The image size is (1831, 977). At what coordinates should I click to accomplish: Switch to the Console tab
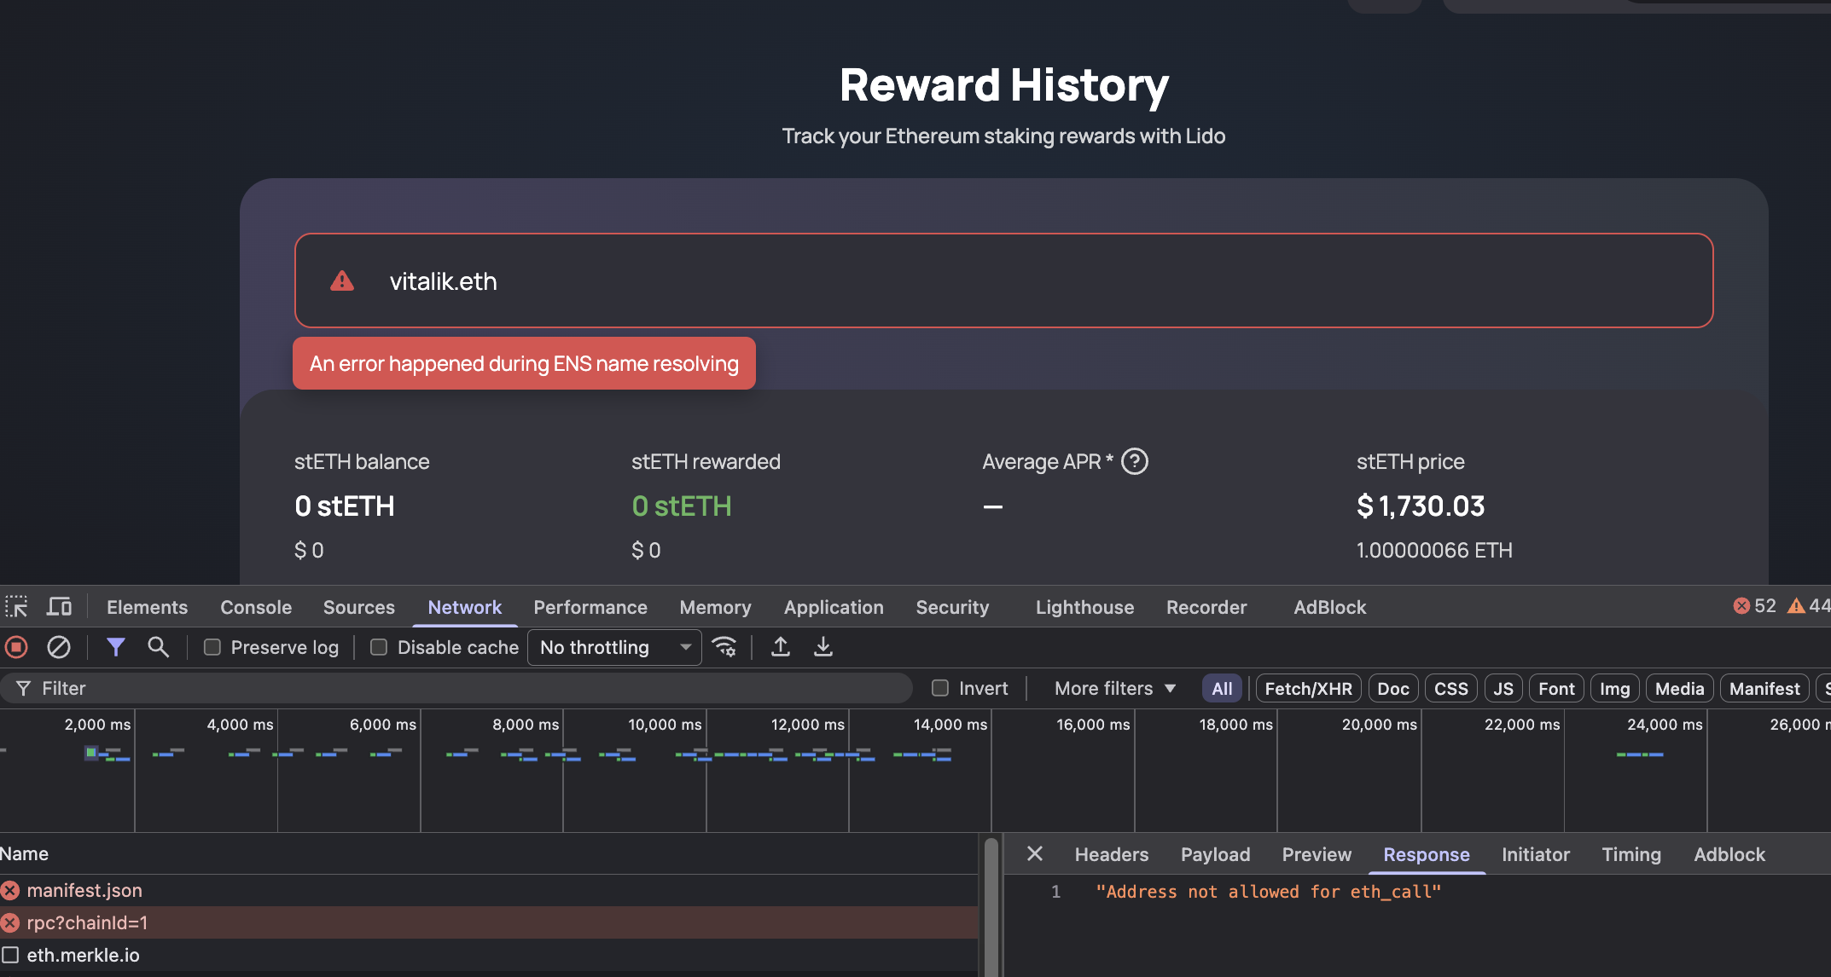[x=256, y=607]
